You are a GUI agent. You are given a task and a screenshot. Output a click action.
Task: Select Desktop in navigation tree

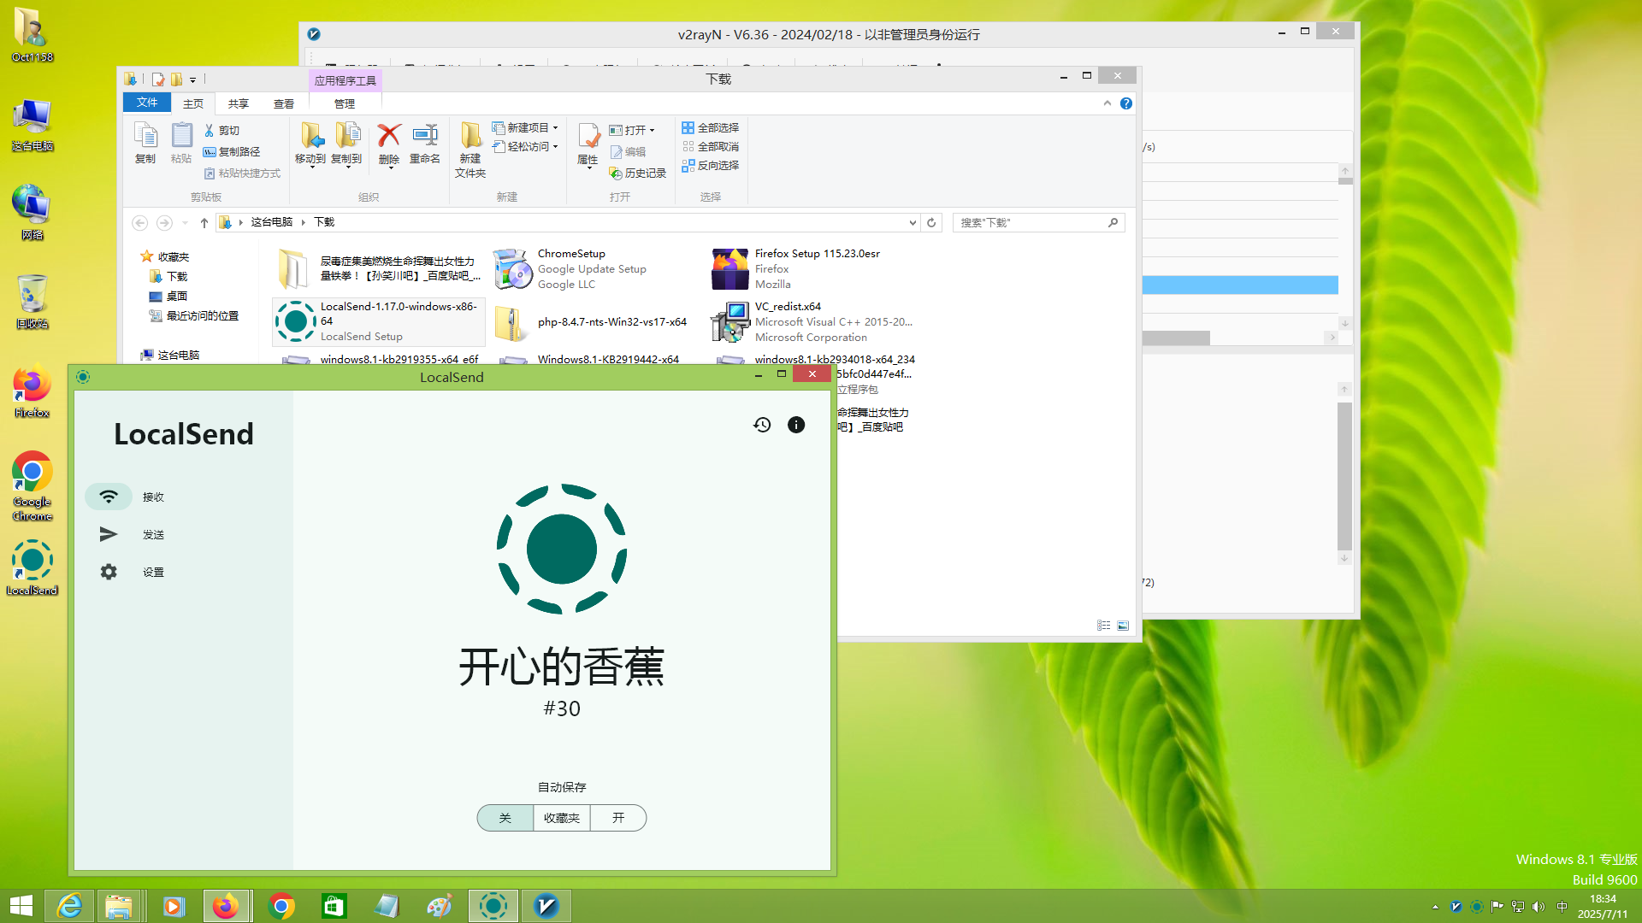point(168,296)
